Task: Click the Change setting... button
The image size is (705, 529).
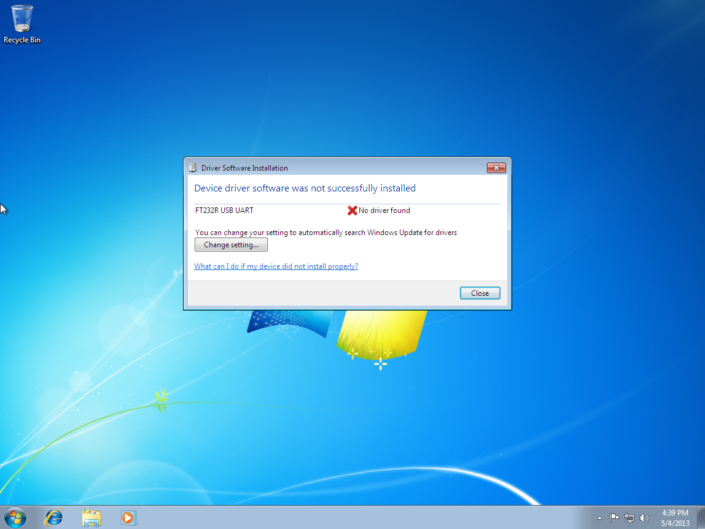Action: tap(231, 244)
